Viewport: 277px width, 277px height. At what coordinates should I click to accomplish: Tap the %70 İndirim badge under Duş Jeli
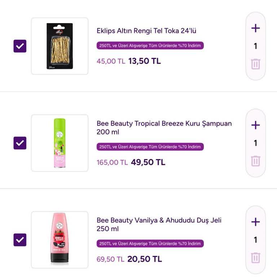pos(150,243)
